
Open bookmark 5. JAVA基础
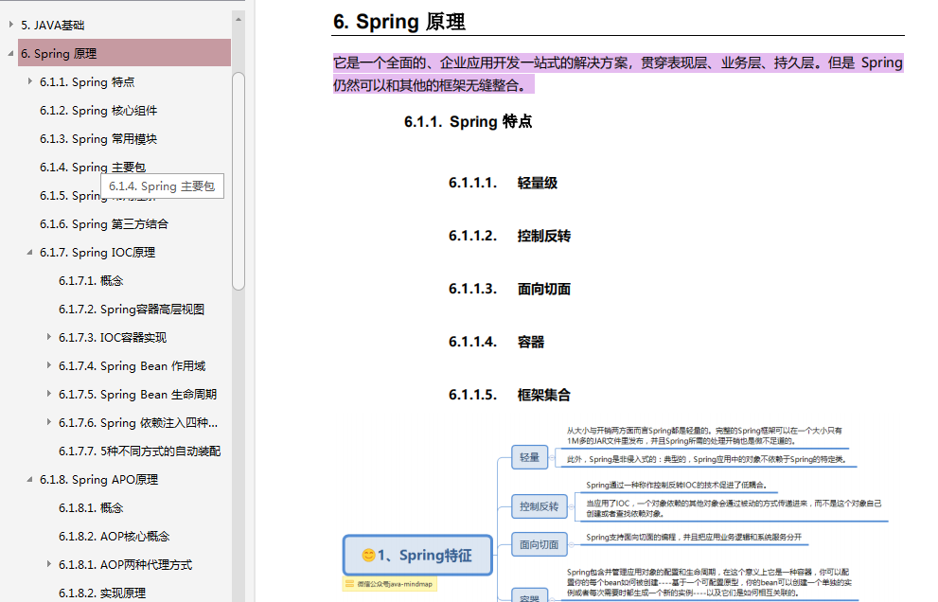coord(53,26)
